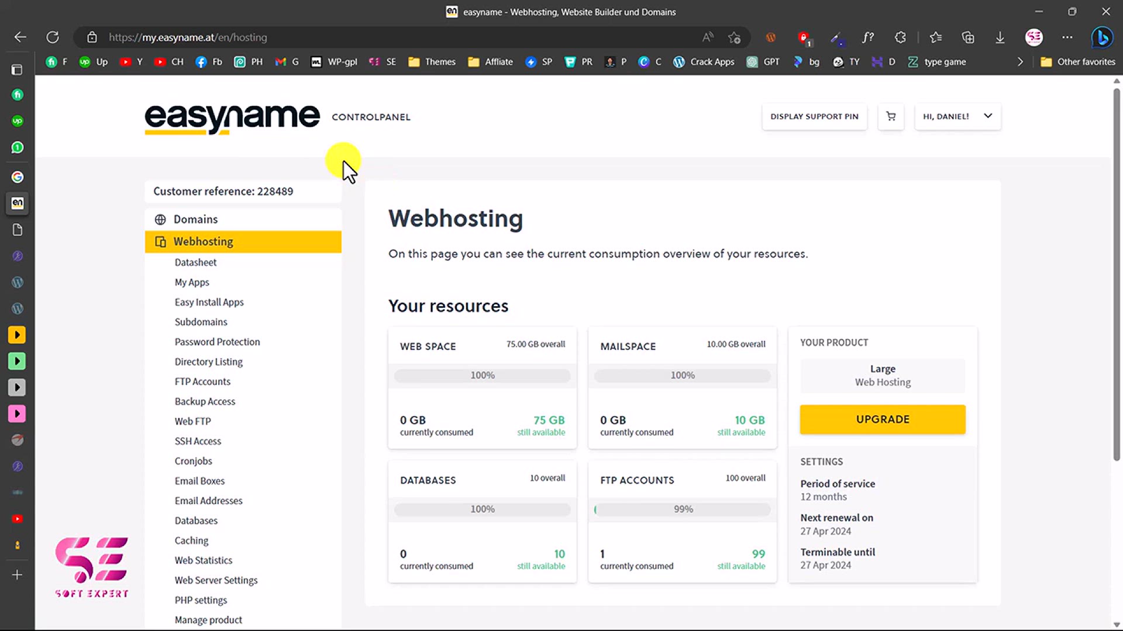Click the Large Web Hosting product box

pyautogui.click(x=883, y=376)
